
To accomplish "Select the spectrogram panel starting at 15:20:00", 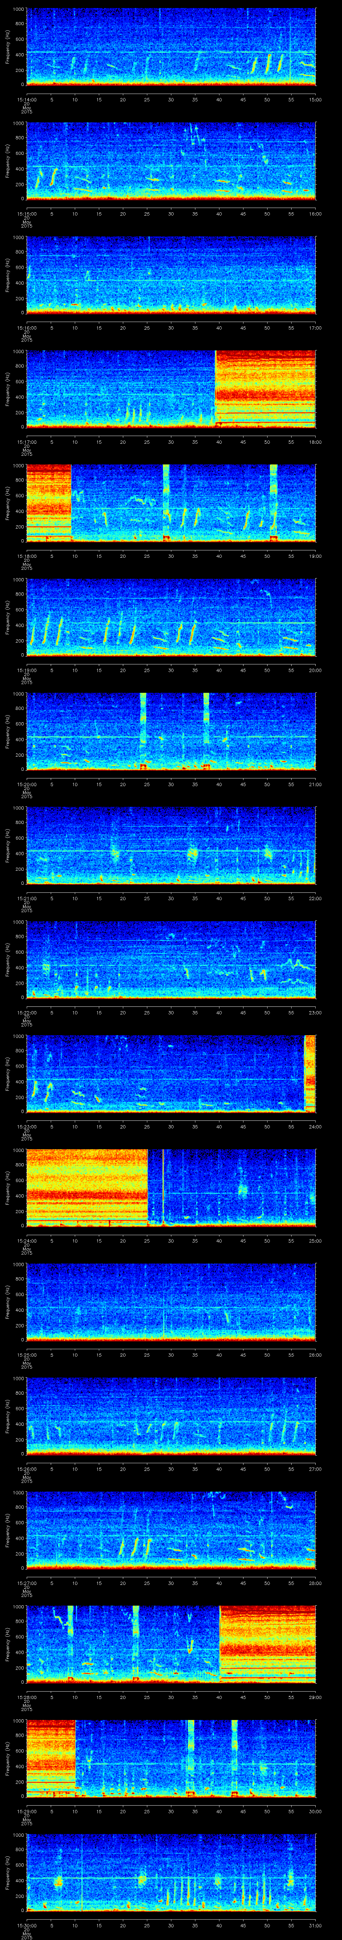I will click(x=171, y=731).
